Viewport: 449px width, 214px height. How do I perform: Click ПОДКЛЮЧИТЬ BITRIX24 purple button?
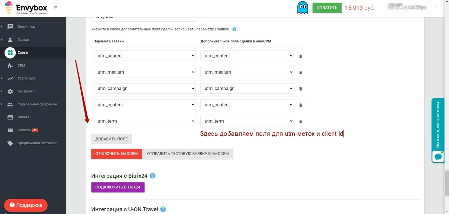click(118, 187)
